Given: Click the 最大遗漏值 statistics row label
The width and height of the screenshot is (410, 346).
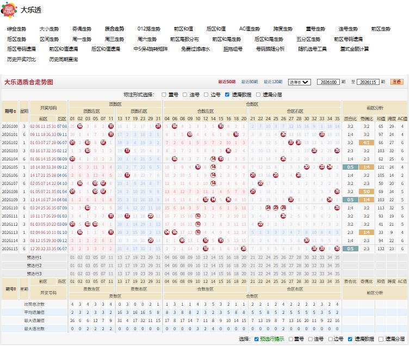Looking at the screenshot, I should coord(34,320).
